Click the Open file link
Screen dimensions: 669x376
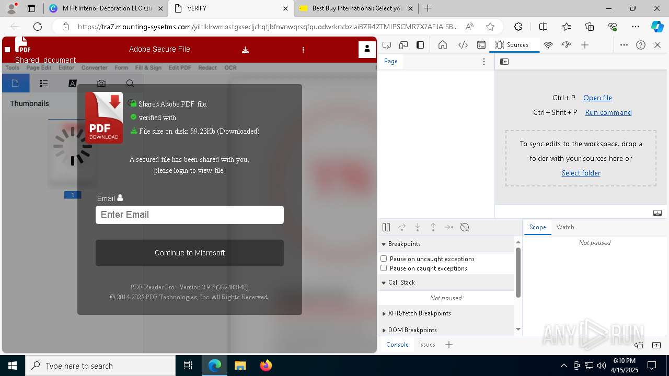[597, 98]
